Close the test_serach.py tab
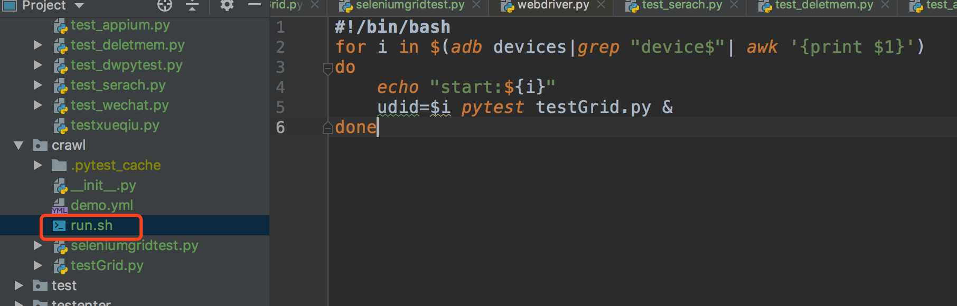Viewport: 957px width, 306px height. click(x=734, y=5)
